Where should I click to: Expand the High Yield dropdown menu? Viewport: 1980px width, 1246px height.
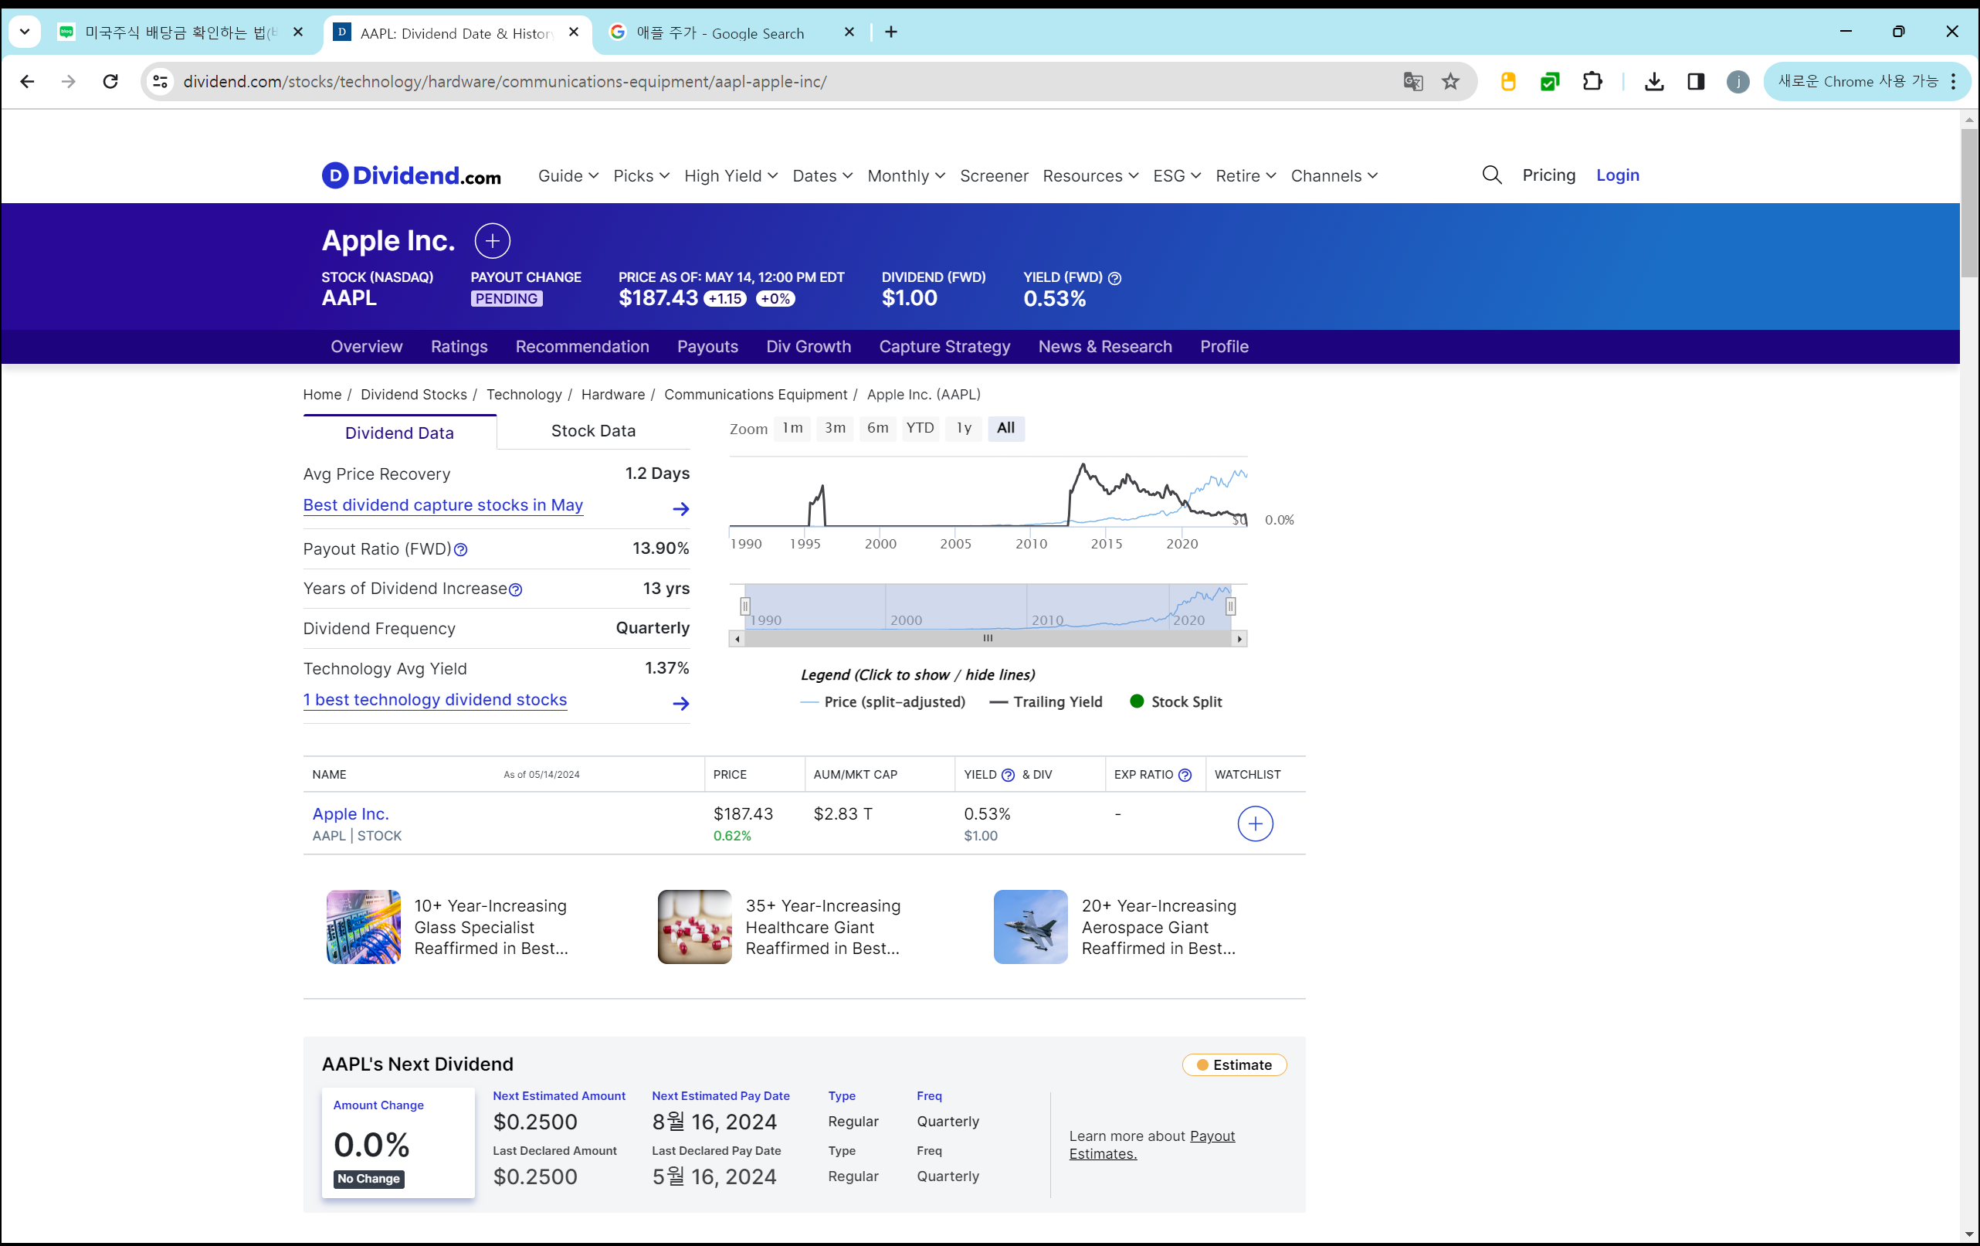point(731,176)
